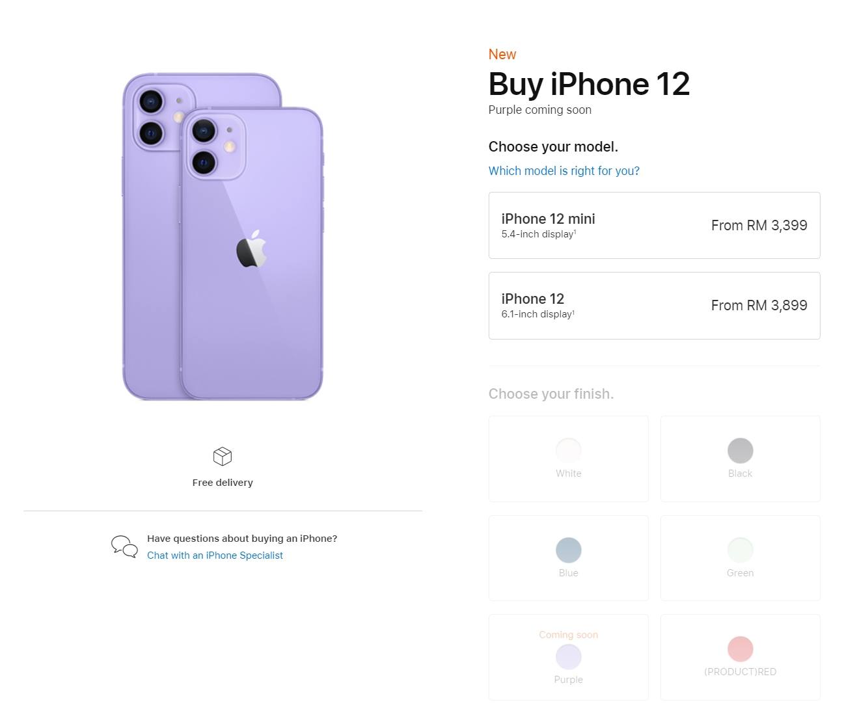
Task: Select the iPhone 12 6.1-inch model option
Action: 654,306
